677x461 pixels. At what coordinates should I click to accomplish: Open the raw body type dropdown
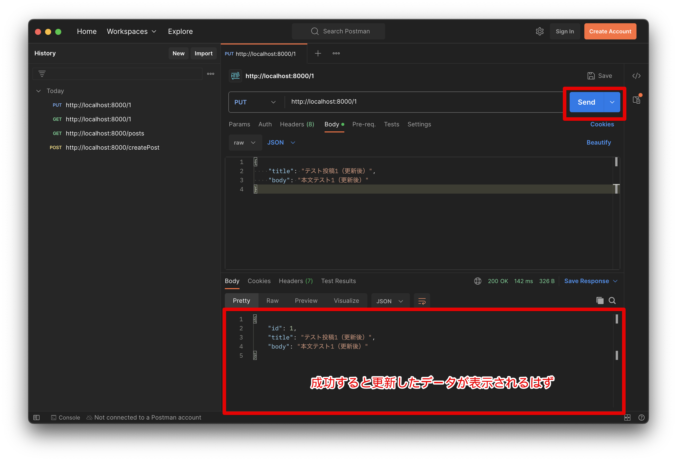[x=245, y=143]
